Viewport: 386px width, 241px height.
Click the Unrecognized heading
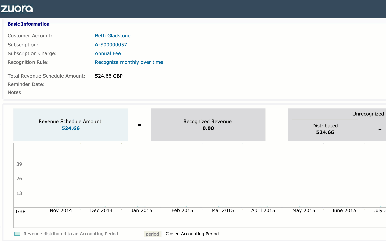pyautogui.click(x=368, y=114)
